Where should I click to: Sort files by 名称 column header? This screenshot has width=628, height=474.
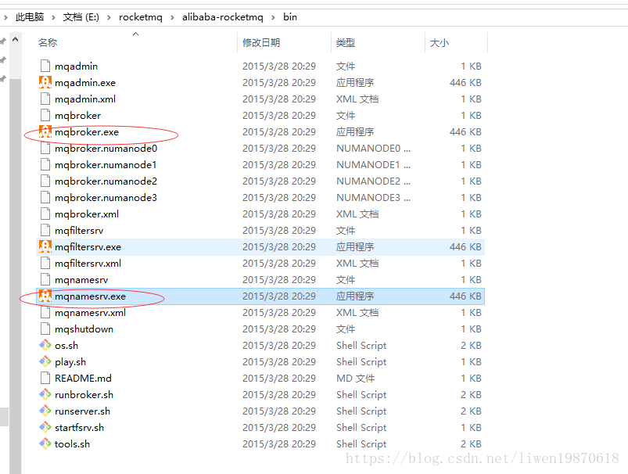click(48, 42)
